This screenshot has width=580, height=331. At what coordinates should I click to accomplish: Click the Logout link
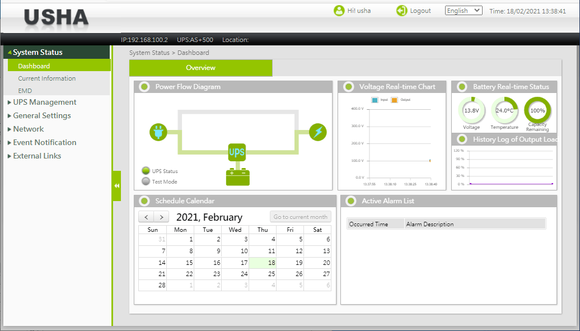420,11
